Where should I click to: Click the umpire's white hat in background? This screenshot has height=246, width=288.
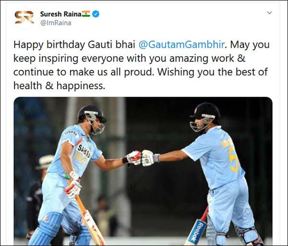45,162
